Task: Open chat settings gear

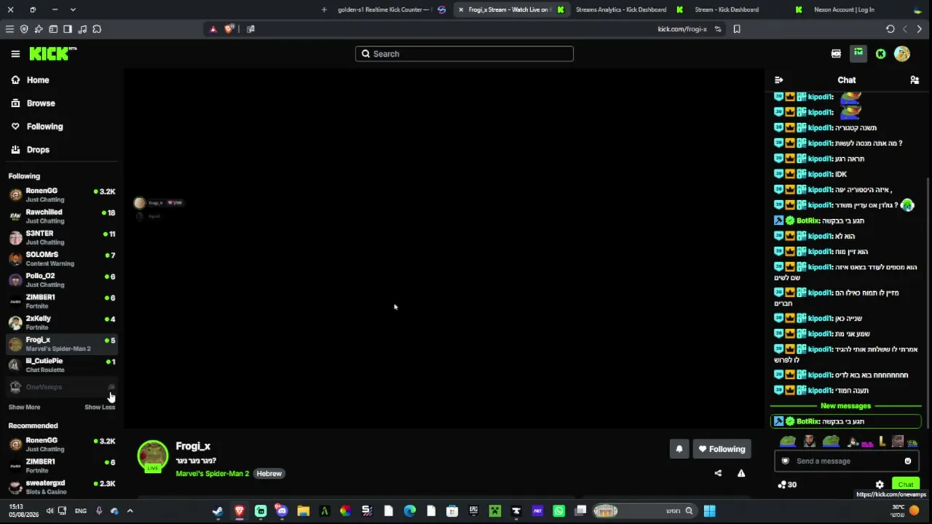Action: [880, 485]
